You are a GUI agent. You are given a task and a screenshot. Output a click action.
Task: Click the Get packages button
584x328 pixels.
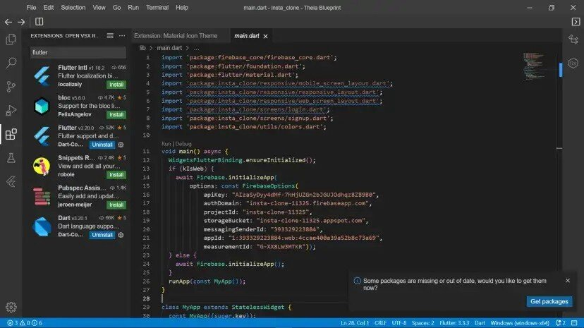[549, 301]
